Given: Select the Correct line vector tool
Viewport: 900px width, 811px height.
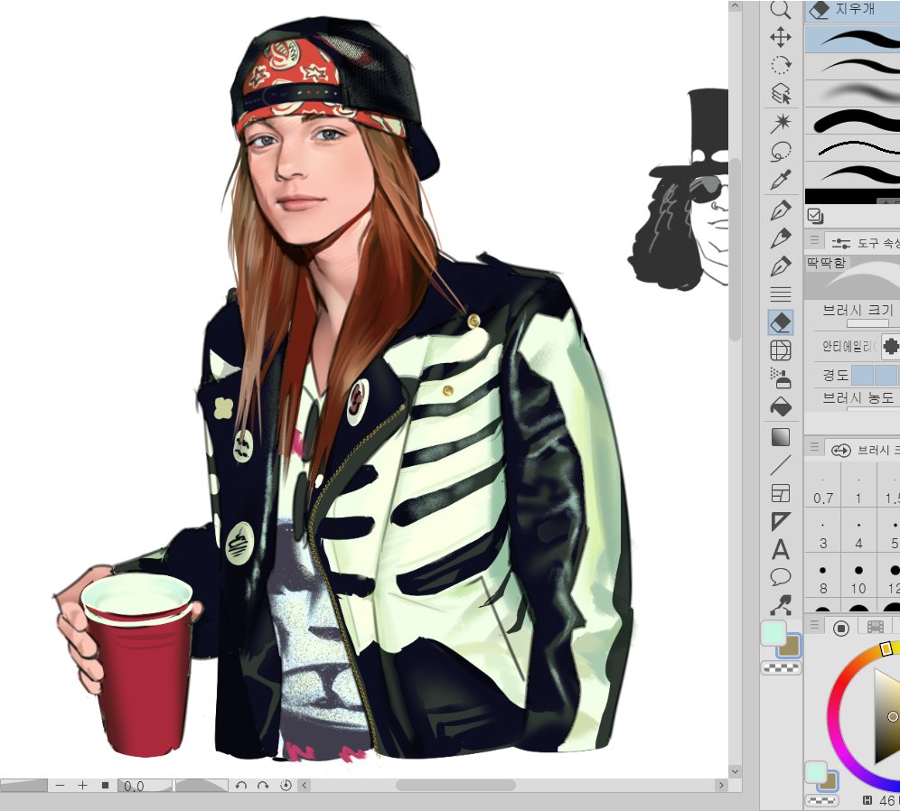Looking at the screenshot, I should [781, 605].
